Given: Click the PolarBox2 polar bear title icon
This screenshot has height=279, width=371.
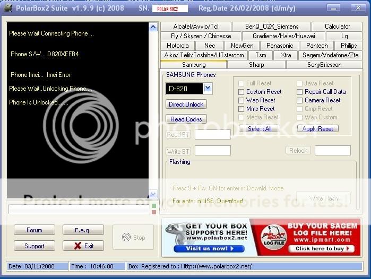Looking at the screenshot, I should coord(8,8).
